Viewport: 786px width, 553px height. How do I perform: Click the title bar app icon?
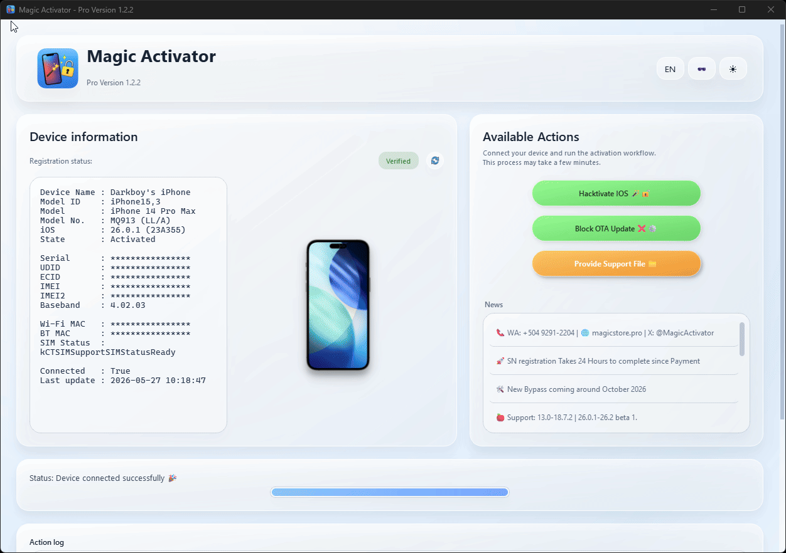click(11, 9)
